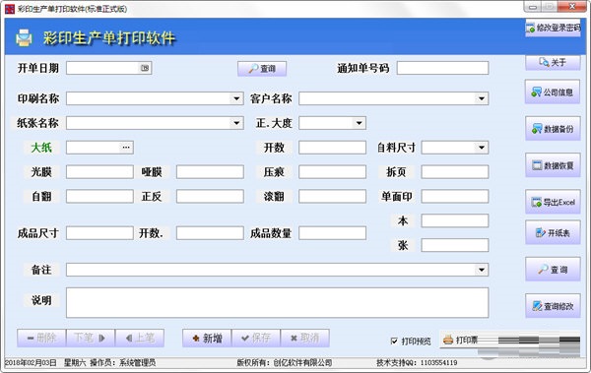Expand the 正.大度 dropdown
591x373 pixels.
359,123
